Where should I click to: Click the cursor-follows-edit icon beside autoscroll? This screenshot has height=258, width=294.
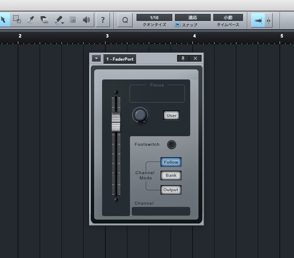coord(269,20)
